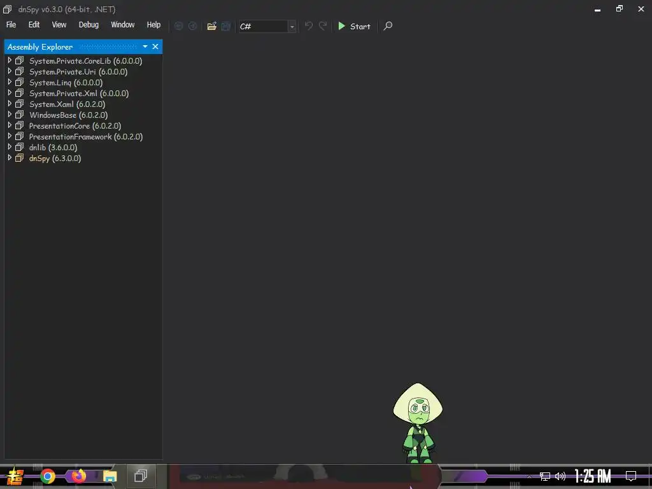Click the Open file folder icon
652x489 pixels.
point(211,26)
